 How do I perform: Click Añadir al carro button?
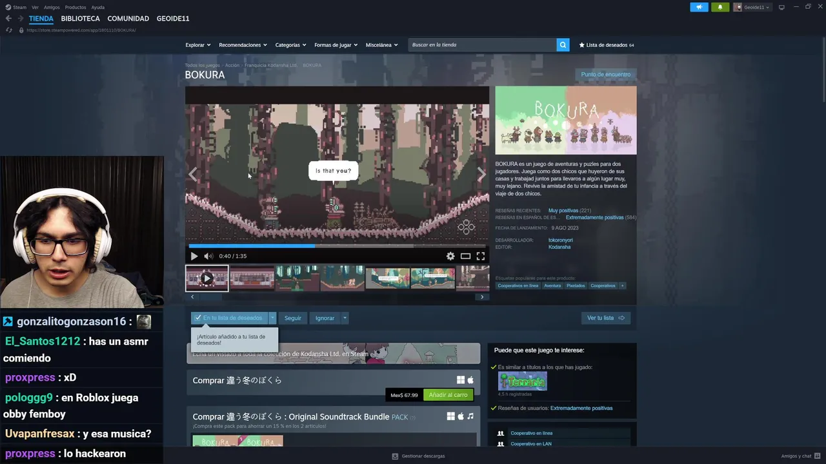coord(448,395)
